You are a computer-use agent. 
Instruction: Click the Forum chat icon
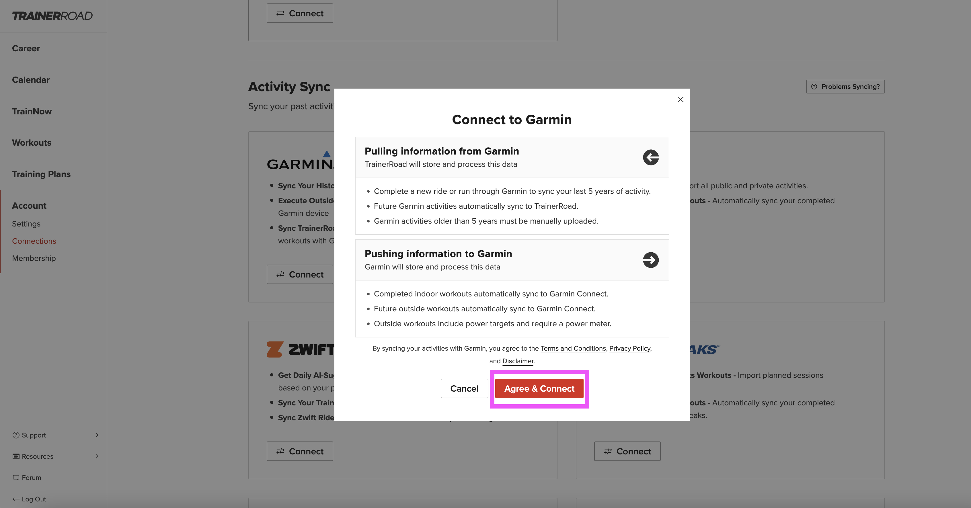tap(16, 478)
